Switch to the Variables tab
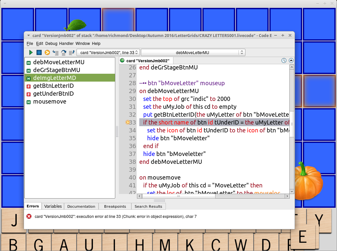 click(53, 206)
